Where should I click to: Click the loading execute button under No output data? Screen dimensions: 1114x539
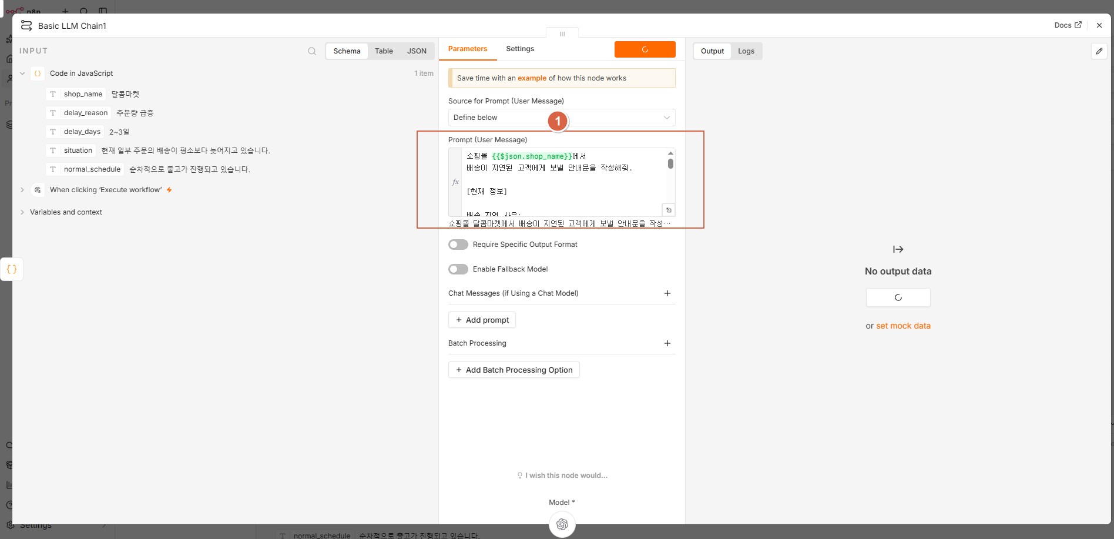click(x=898, y=297)
